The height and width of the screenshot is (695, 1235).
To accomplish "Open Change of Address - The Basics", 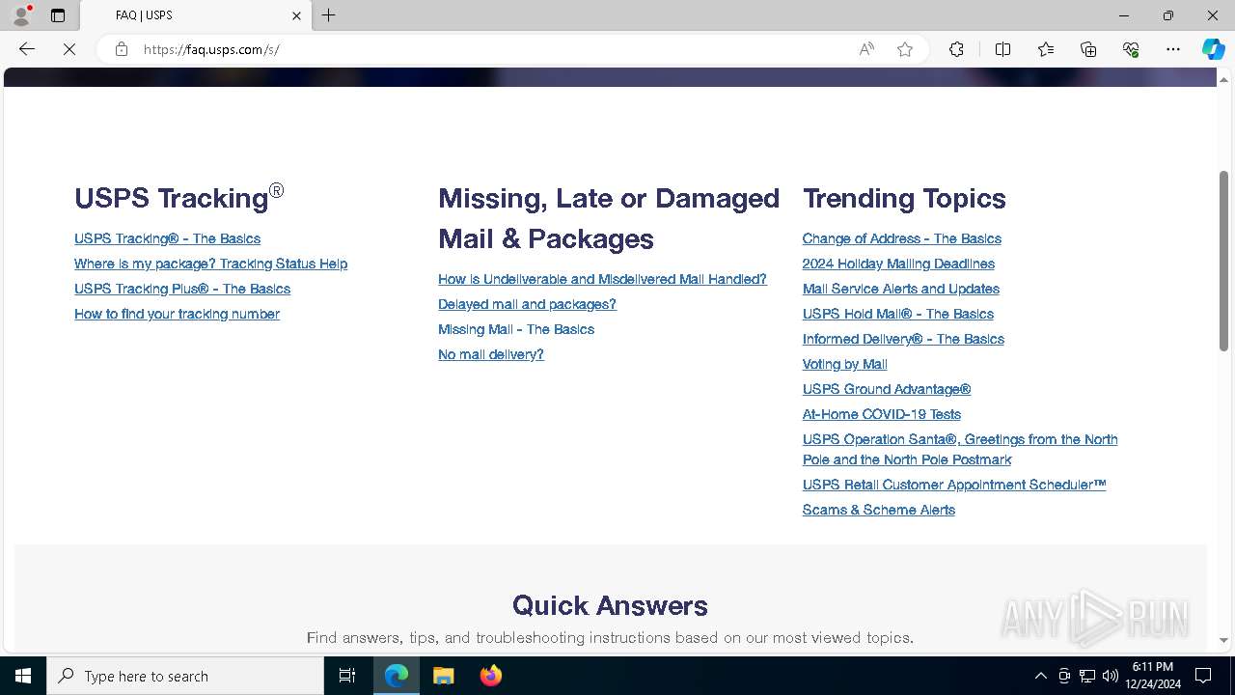I will (x=902, y=238).
